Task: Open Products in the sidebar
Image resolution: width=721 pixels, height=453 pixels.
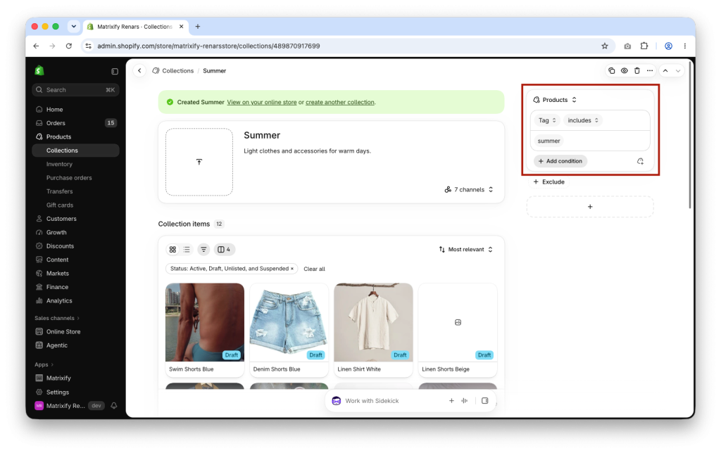Action: (x=58, y=137)
